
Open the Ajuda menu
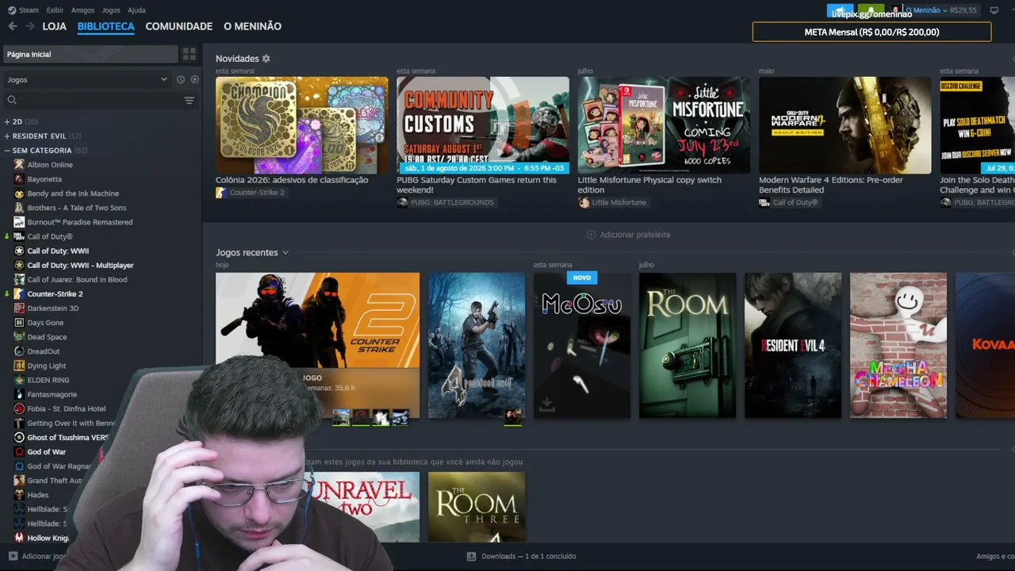[x=136, y=10]
